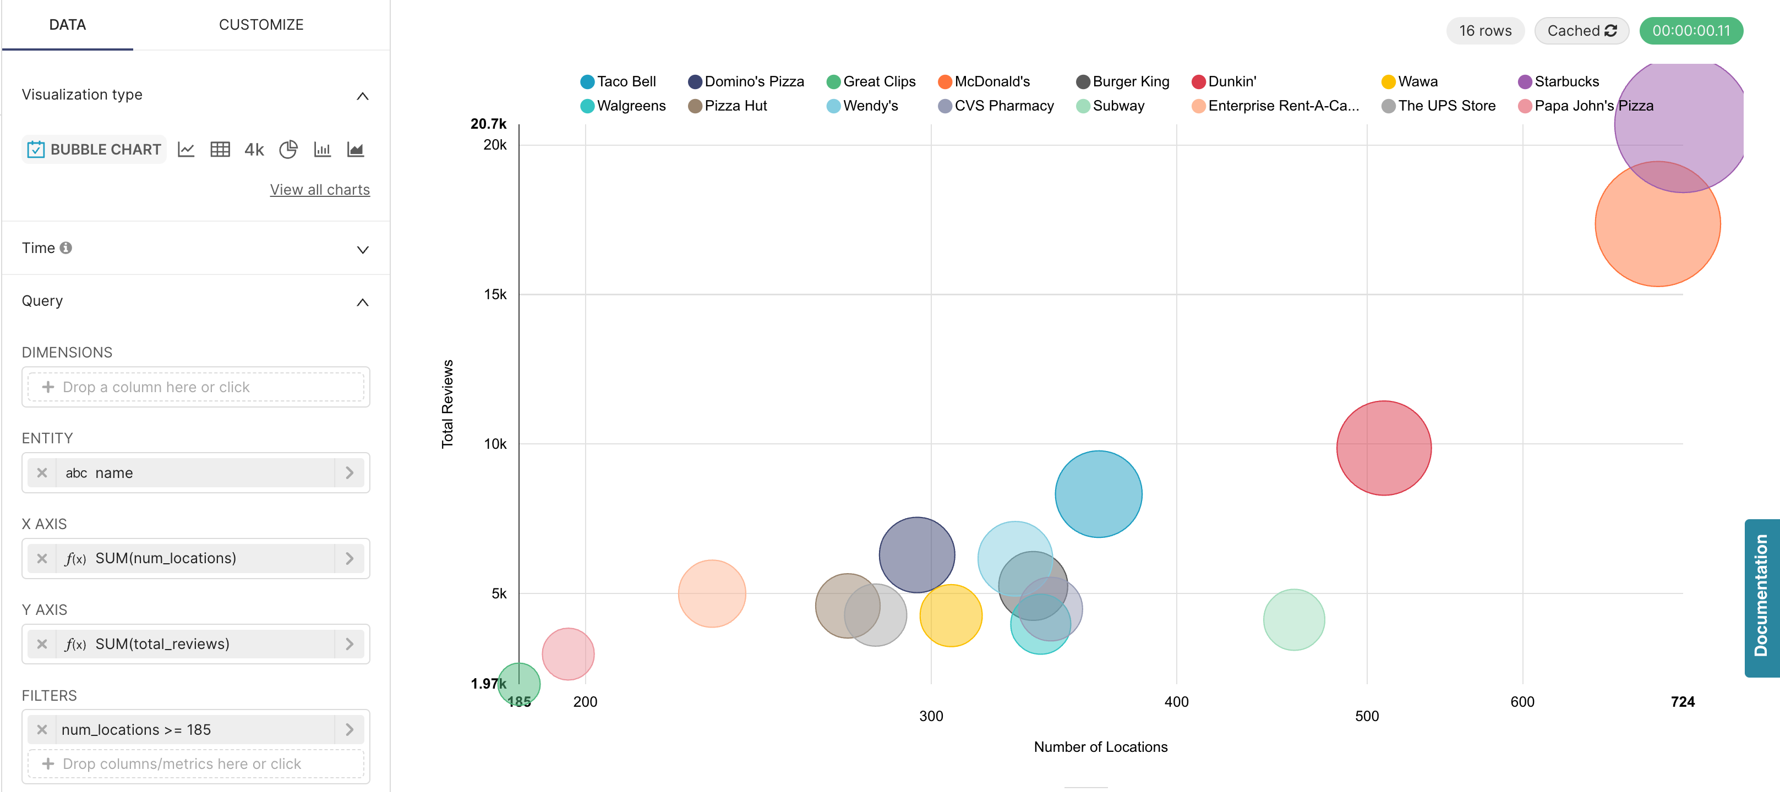
Task: Switch to area chart icon
Action: pyautogui.click(x=355, y=149)
